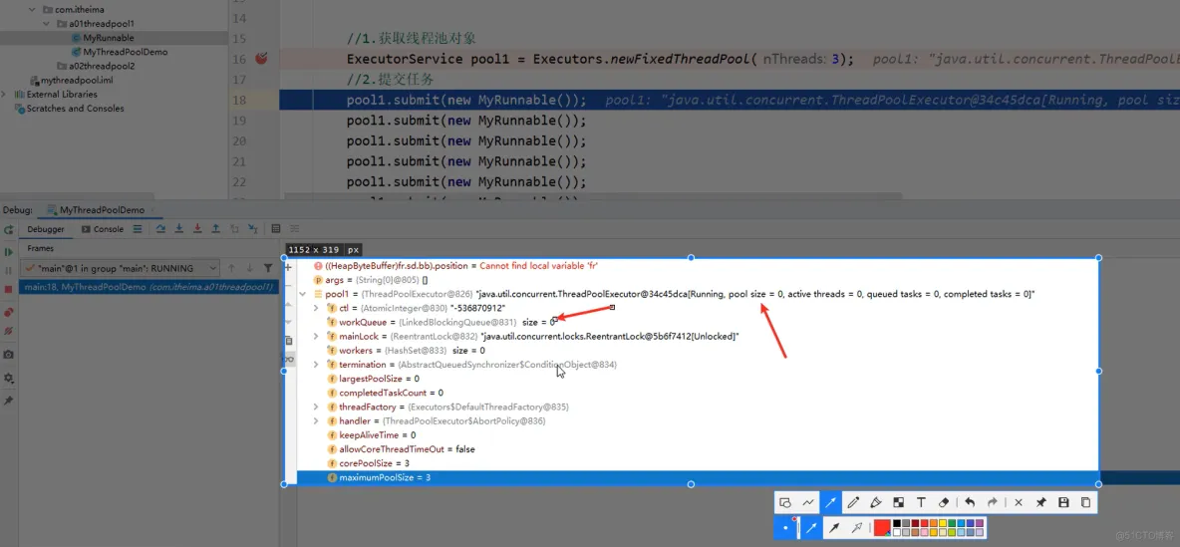Toggle the Mute Breakpoints icon
Viewport: 1180px width, 547px height.
coord(8,331)
